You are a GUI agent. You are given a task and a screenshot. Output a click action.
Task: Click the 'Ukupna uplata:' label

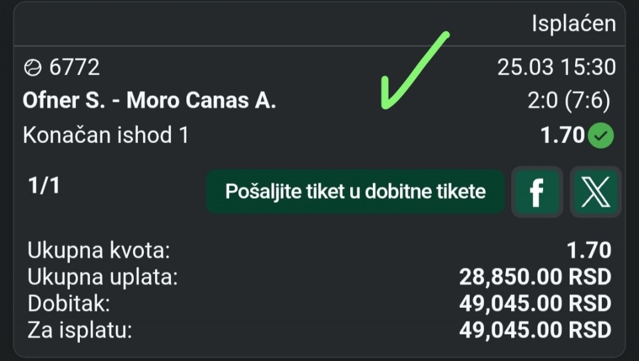pyautogui.click(x=103, y=277)
